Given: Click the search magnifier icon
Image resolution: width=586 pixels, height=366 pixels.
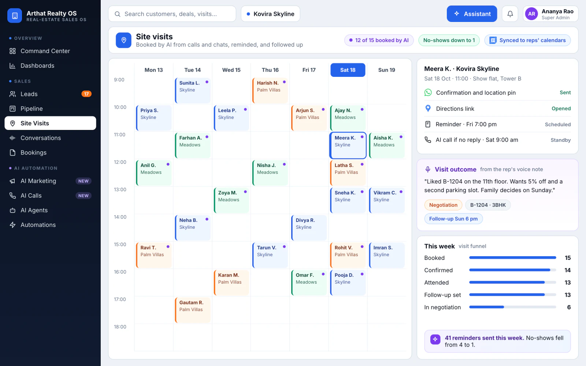Looking at the screenshot, I should (118, 14).
